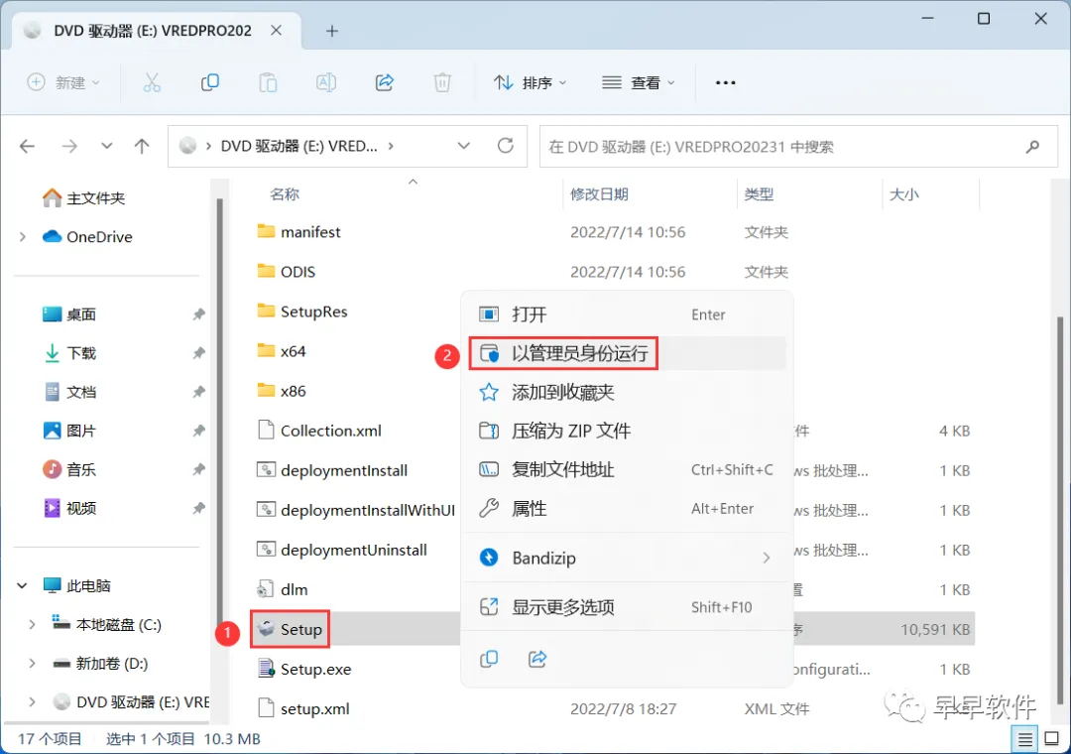This screenshot has width=1071, height=754.
Task: Open Music 音乐 in quick access
Action: point(69,469)
